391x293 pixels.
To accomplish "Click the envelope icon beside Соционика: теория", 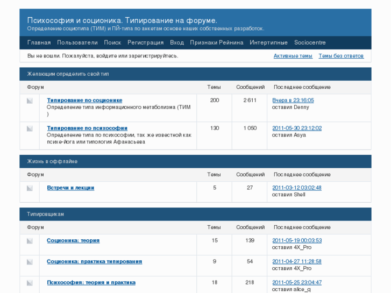I will pos(30,241).
